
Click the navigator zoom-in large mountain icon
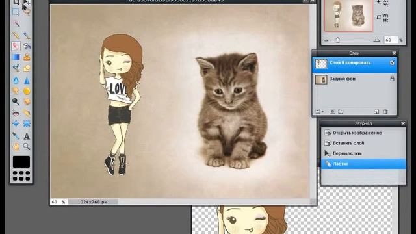click(x=376, y=40)
